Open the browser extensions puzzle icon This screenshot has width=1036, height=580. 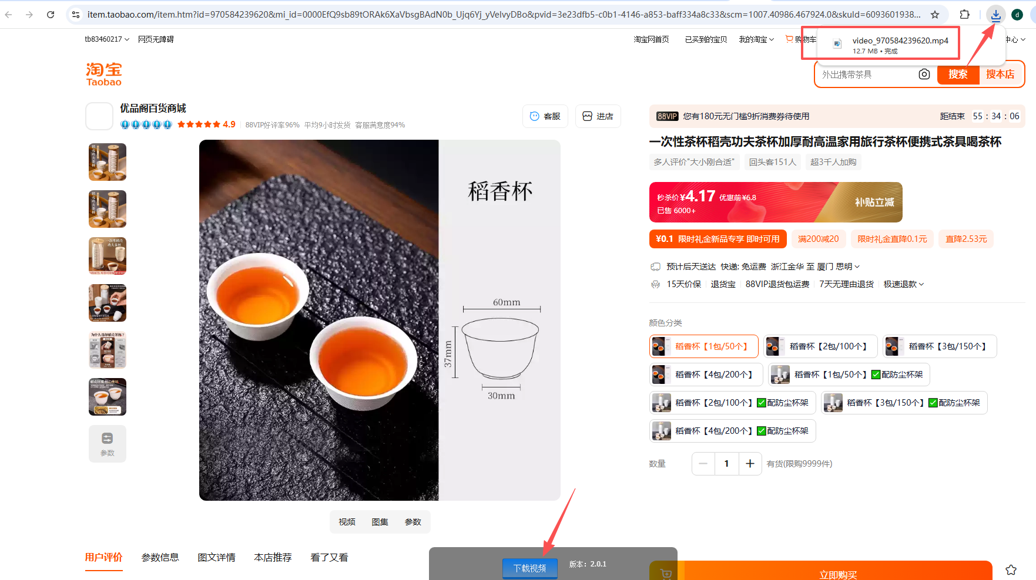tap(964, 15)
